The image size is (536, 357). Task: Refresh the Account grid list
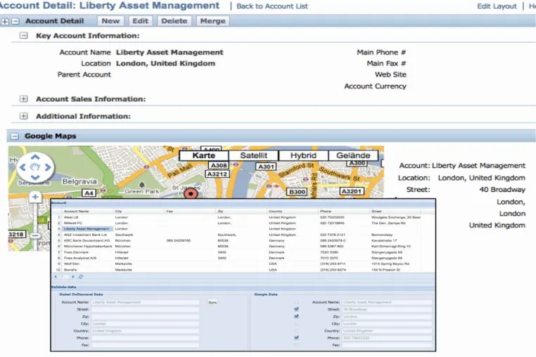pos(81,277)
